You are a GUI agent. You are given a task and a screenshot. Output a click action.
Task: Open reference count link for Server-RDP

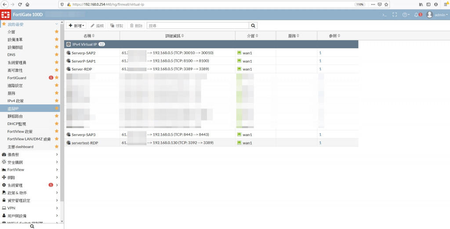point(320,69)
